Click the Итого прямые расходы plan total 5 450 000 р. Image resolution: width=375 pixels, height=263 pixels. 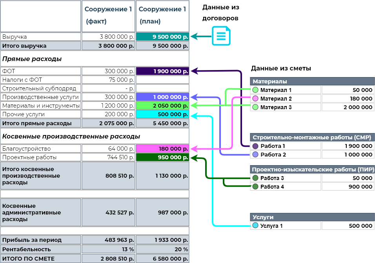pos(163,123)
